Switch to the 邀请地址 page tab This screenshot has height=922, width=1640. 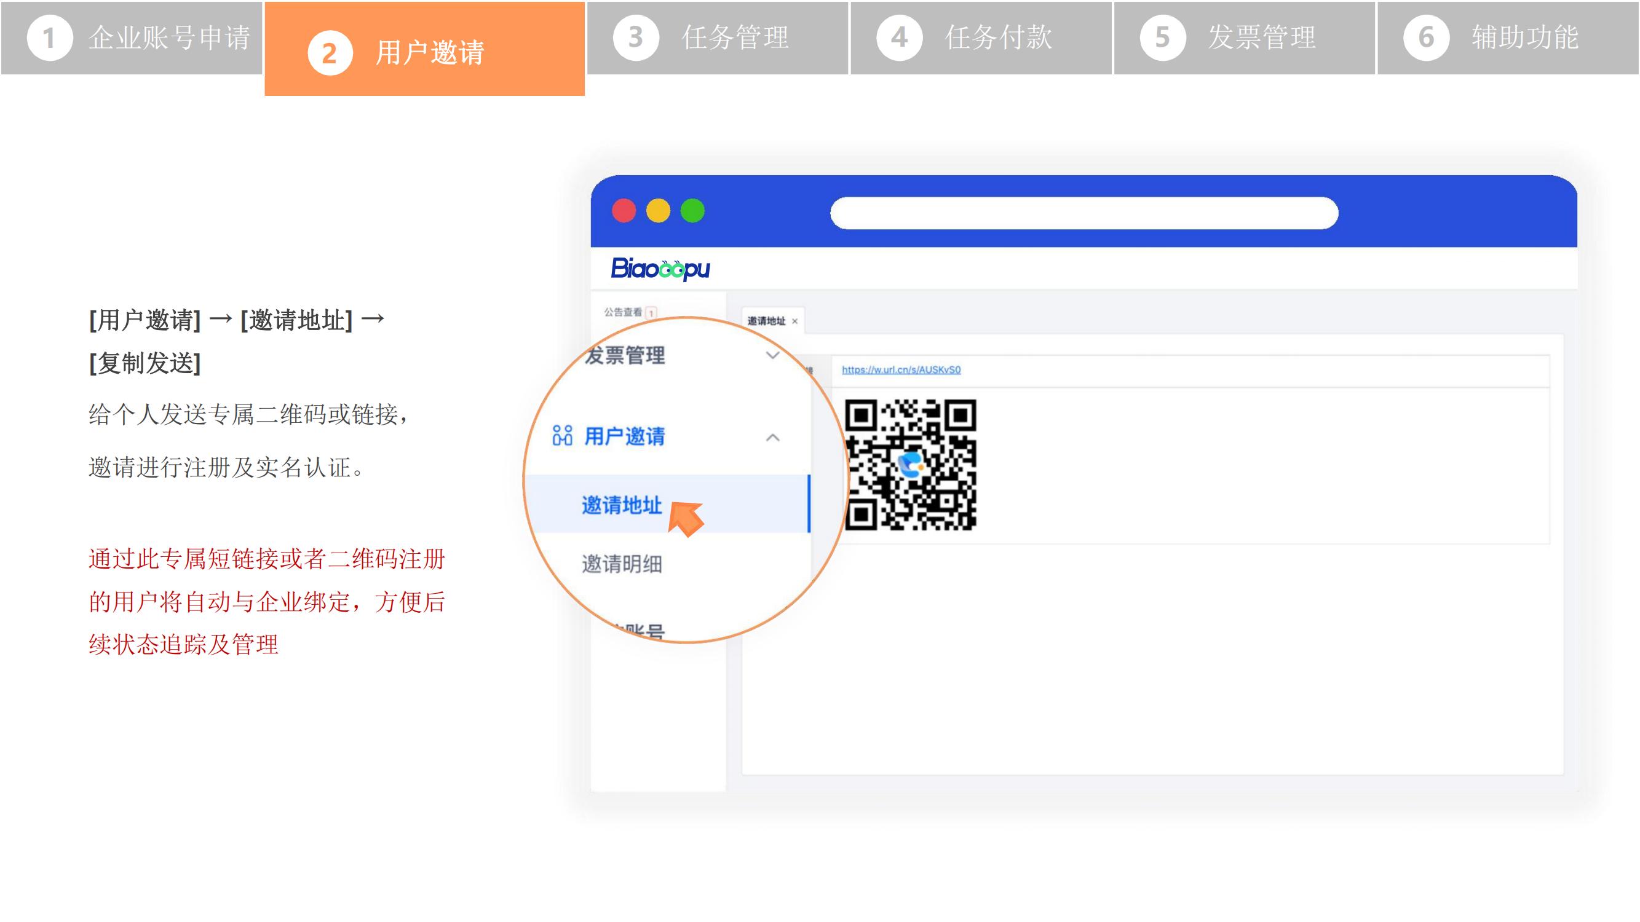pyautogui.click(x=766, y=321)
